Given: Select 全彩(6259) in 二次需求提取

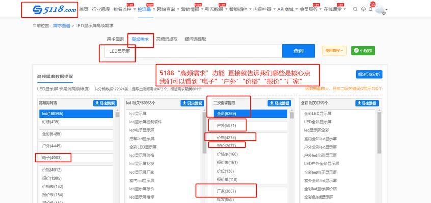Looking at the screenshot, I should tap(251, 113).
